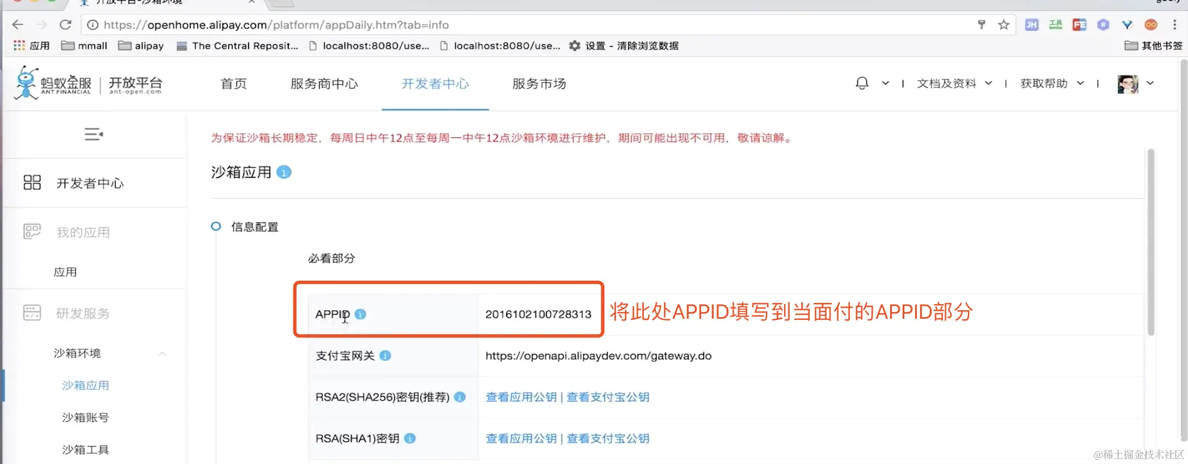Go back with the browser back arrow
The image size is (1188, 464).
(18, 24)
